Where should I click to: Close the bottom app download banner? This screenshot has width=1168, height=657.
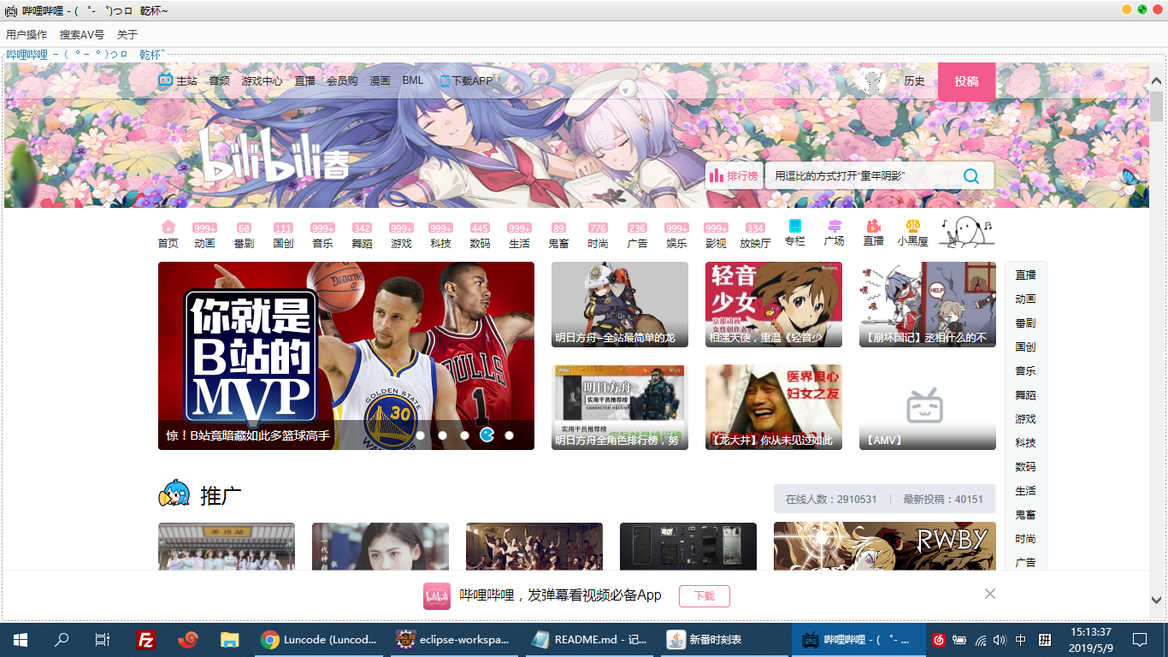(x=990, y=594)
